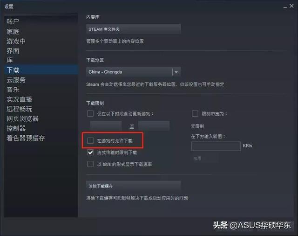The height and width of the screenshot is (236, 298).
Task: Select 界面 in the sidebar
Action: pos(13,51)
